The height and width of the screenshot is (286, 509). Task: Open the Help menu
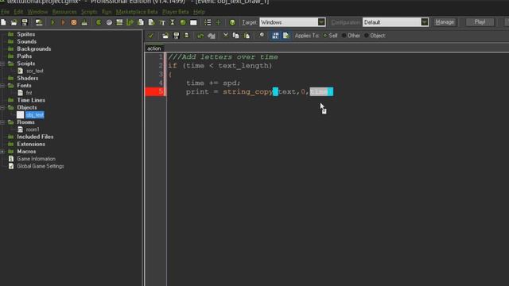[x=199, y=12]
